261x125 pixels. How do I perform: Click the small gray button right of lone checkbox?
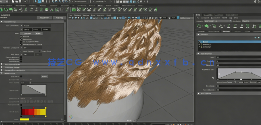pyautogui.click(x=44, y=77)
